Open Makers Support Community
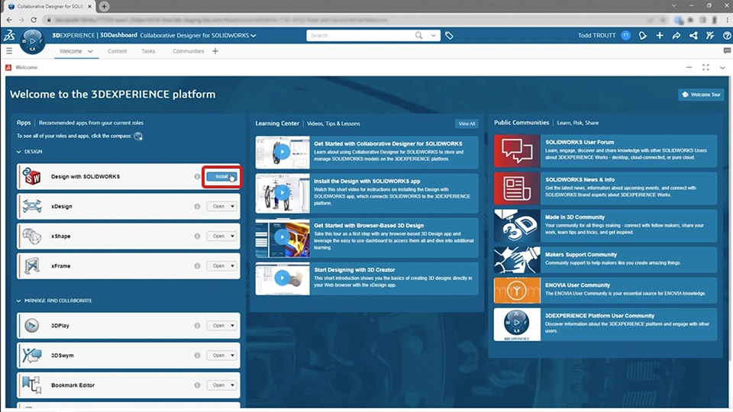This screenshot has width=733, height=412. tap(605, 259)
